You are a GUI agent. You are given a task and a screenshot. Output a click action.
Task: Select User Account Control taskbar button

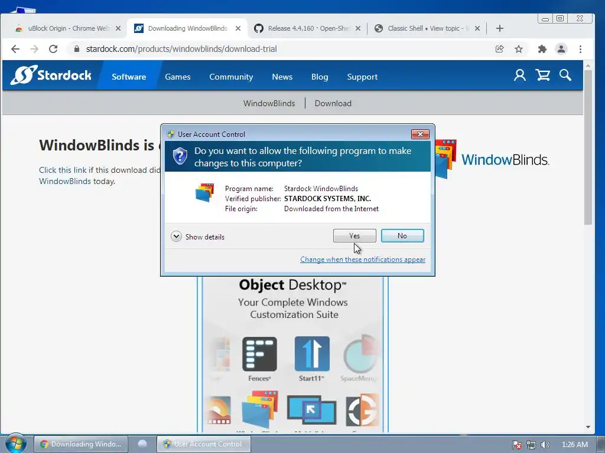point(204,444)
